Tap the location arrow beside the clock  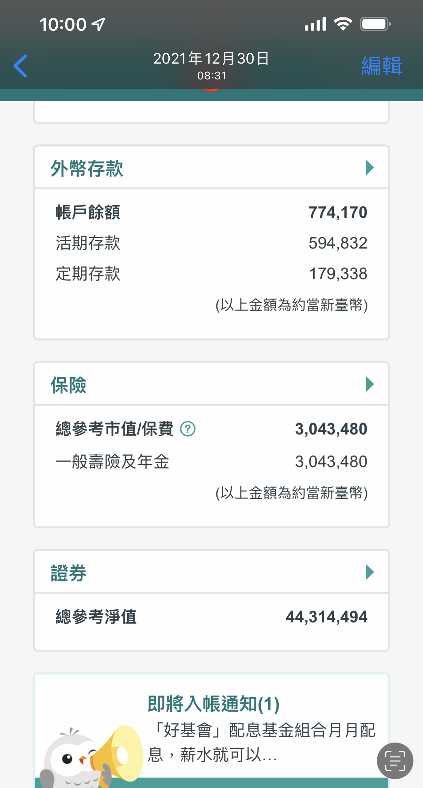98,24
